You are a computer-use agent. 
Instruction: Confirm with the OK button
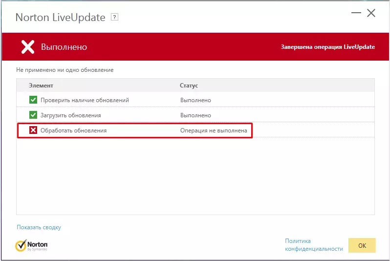coord(362,245)
